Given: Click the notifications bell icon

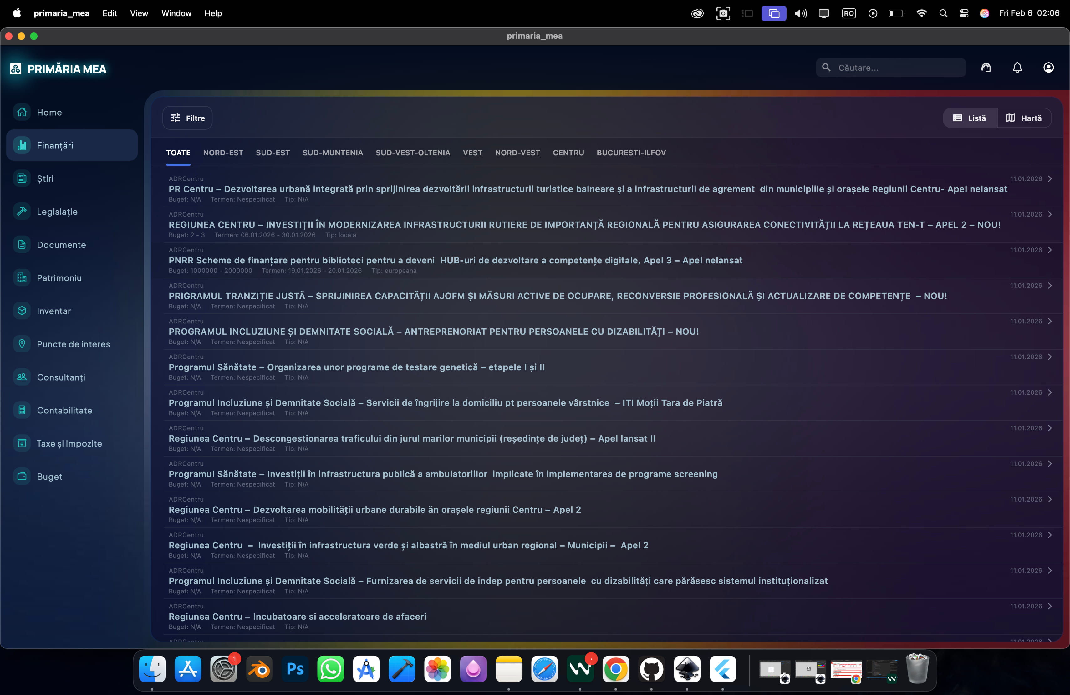Looking at the screenshot, I should point(1017,67).
